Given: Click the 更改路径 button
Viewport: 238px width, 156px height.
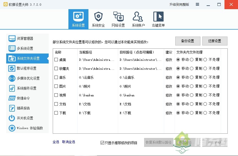Looking at the screenshot, I should pyautogui.click(x=188, y=142).
